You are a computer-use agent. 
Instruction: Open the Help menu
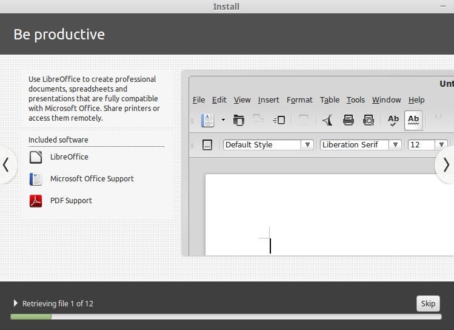416,100
